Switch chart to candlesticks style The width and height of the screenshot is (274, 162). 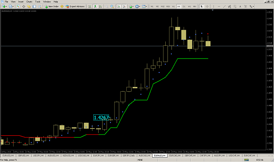(95, 7)
